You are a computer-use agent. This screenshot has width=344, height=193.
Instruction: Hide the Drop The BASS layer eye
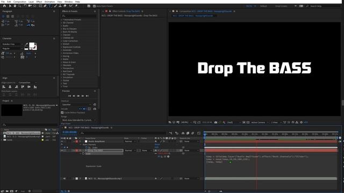(x=62, y=151)
